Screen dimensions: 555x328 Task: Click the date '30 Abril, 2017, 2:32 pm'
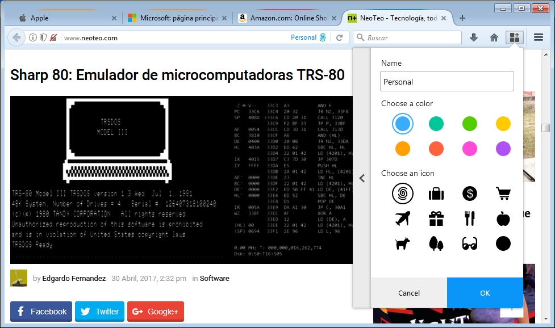coord(149,279)
